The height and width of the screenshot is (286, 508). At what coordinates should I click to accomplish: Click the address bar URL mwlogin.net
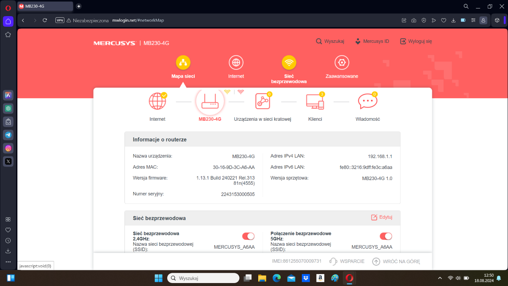(x=138, y=20)
